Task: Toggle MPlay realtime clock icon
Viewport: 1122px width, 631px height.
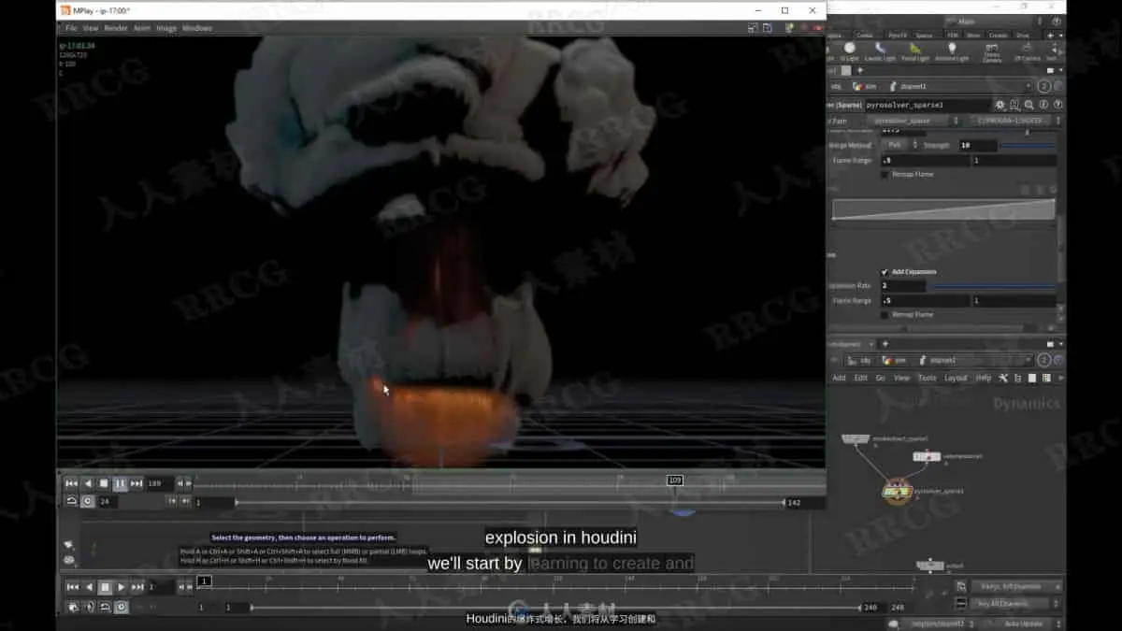Action: [x=88, y=501]
